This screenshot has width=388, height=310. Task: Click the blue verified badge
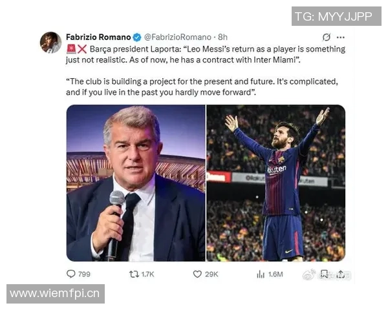tap(136, 37)
